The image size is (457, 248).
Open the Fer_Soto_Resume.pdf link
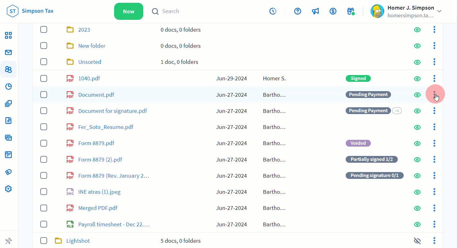tap(106, 127)
